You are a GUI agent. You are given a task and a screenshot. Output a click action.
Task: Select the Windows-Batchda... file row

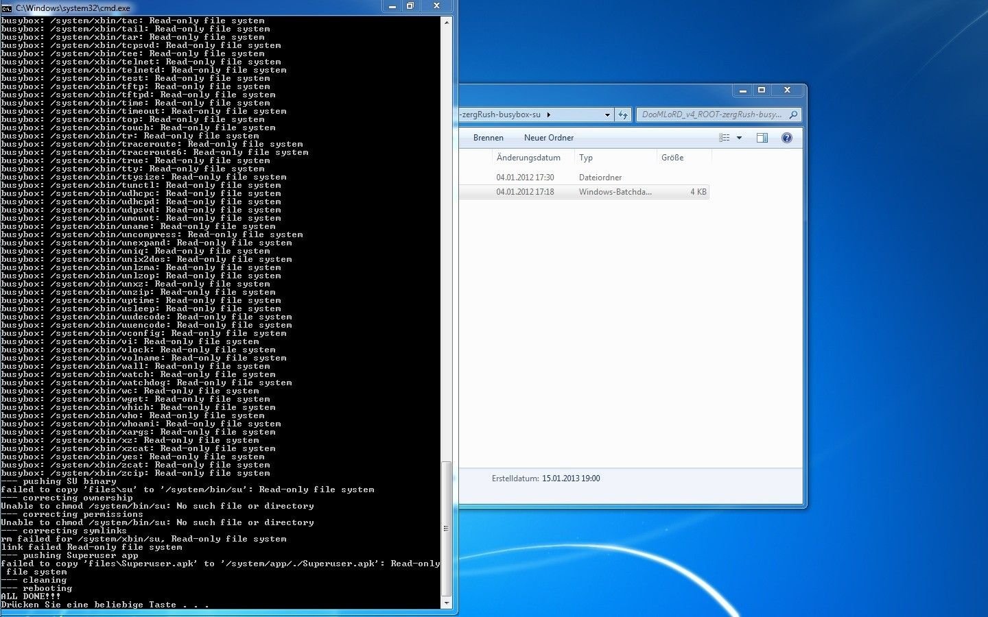pyautogui.click(x=584, y=192)
